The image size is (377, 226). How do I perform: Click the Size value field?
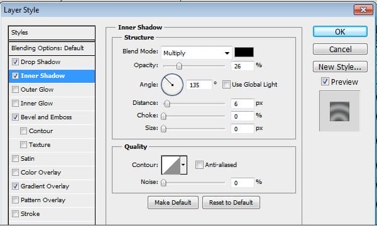(x=243, y=129)
